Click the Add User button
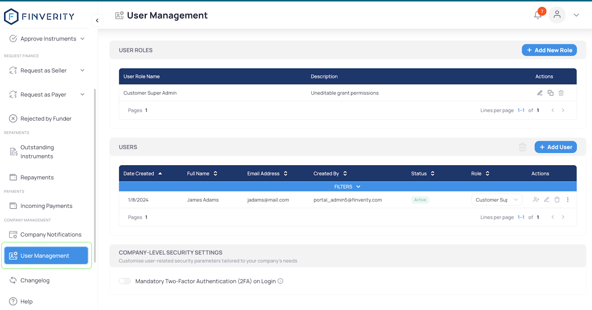 [556, 147]
